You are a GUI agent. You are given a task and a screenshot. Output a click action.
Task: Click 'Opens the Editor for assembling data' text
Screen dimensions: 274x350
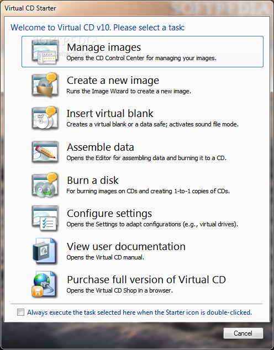pos(146,158)
